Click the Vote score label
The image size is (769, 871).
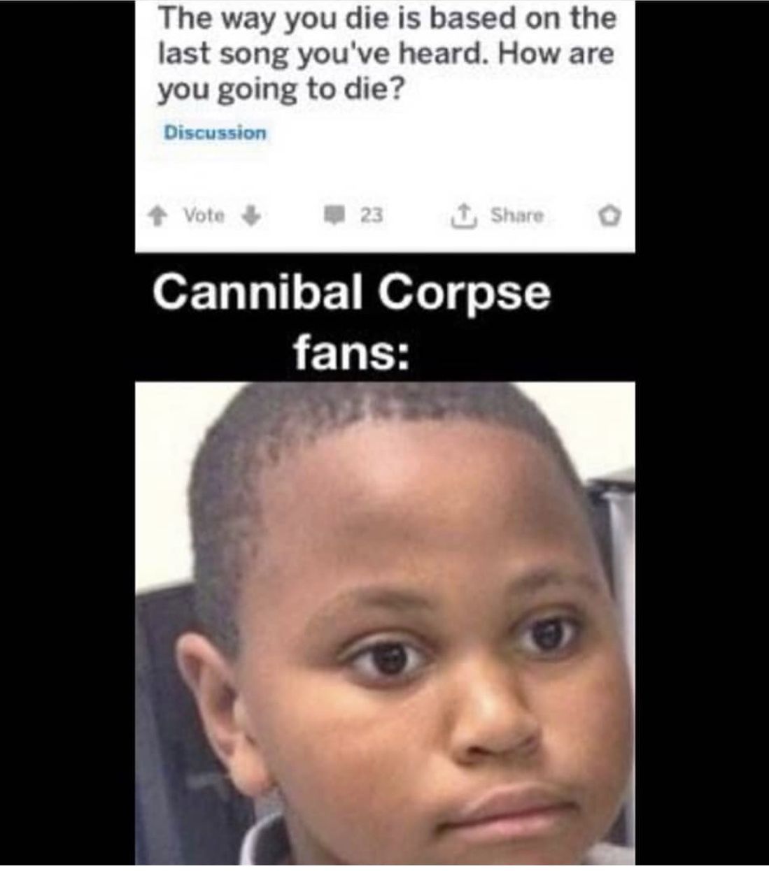click(x=204, y=215)
